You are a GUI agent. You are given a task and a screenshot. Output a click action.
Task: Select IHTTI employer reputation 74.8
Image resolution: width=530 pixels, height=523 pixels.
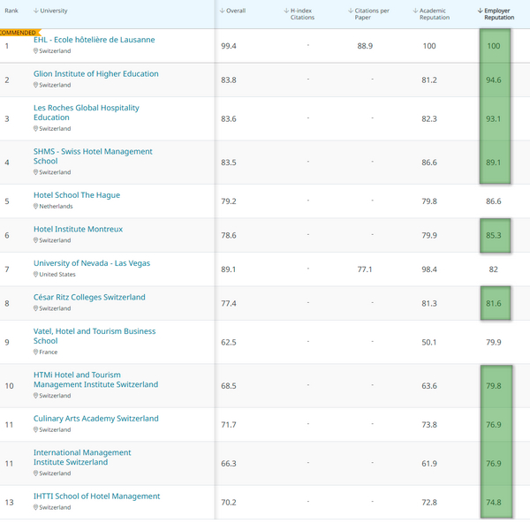click(494, 503)
